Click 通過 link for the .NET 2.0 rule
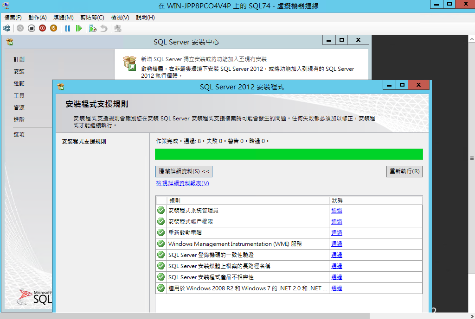 coord(337,288)
